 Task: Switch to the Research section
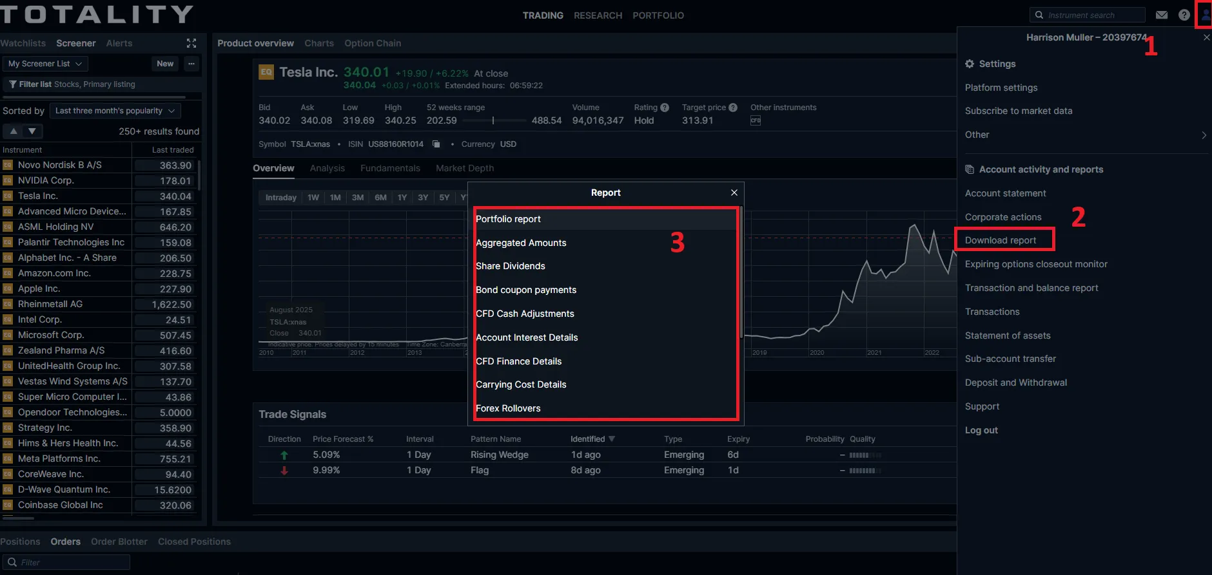click(598, 15)
